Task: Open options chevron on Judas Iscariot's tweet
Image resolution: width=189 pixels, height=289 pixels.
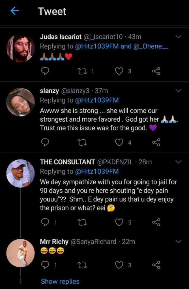Action: pos(179,37)
